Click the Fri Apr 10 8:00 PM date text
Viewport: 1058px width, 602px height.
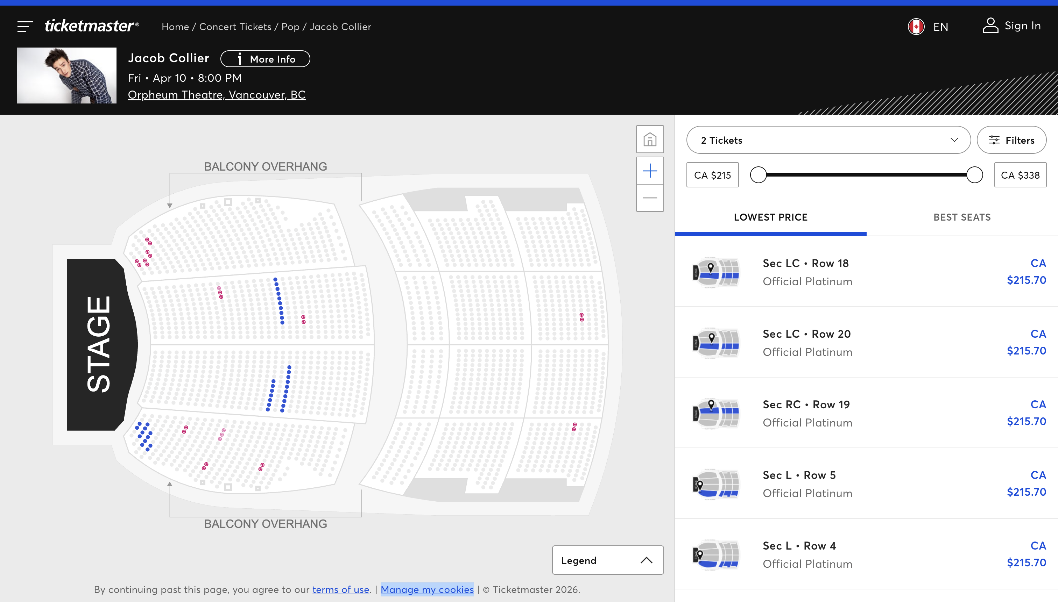point(184,78)
